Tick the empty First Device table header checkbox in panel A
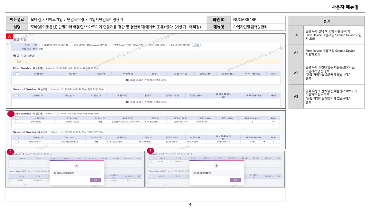The image size is (370, 208). coord(17,74)
